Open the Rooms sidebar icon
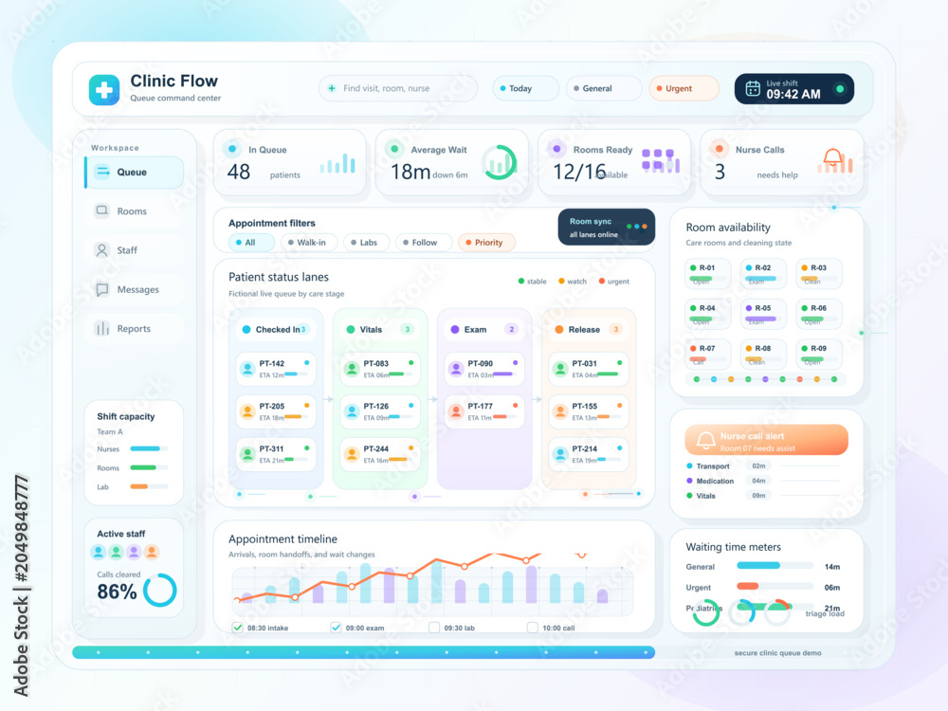The image size is (948, 711). click(x=102, y=210)
